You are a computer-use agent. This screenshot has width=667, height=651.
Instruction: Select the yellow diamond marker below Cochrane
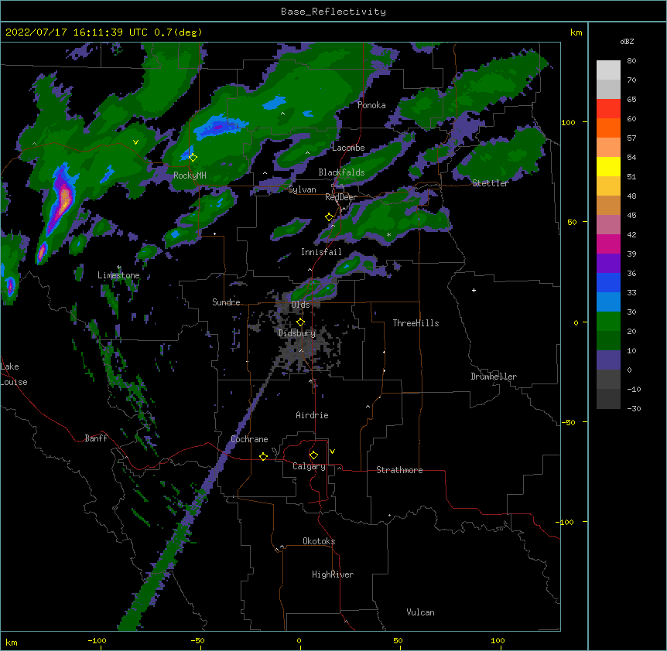coord(263,456)
